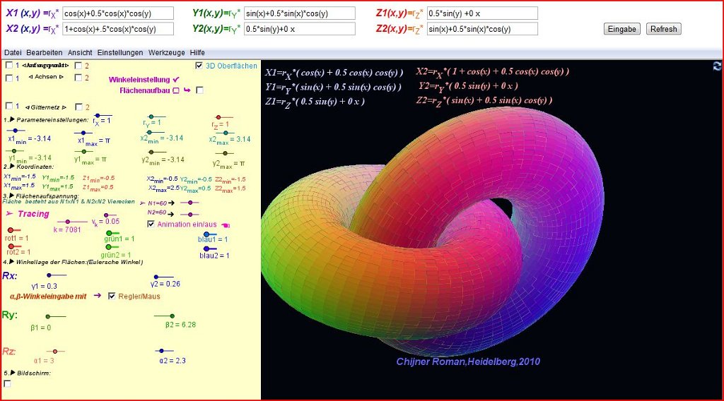This screenshot has height=401, width=724.
Task: Enable Achsen checkbox 1
Action: tap(8, 78)
